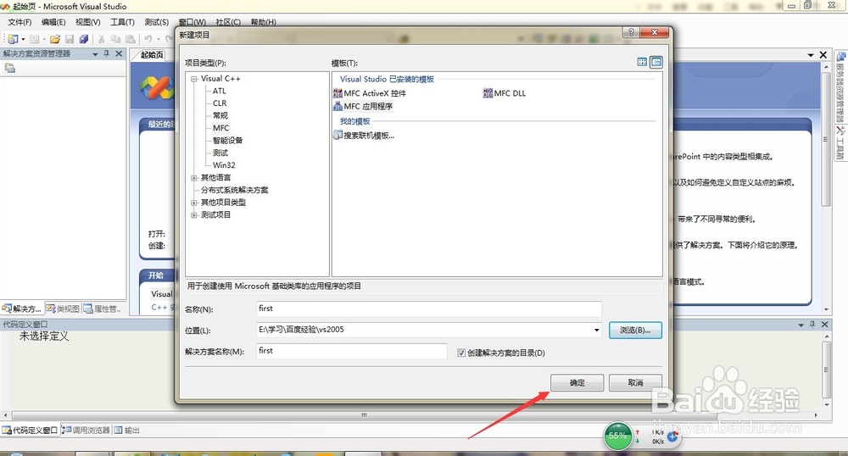Click the 确定 button
This screenshot has height=456, width=848.
[577, 382]
